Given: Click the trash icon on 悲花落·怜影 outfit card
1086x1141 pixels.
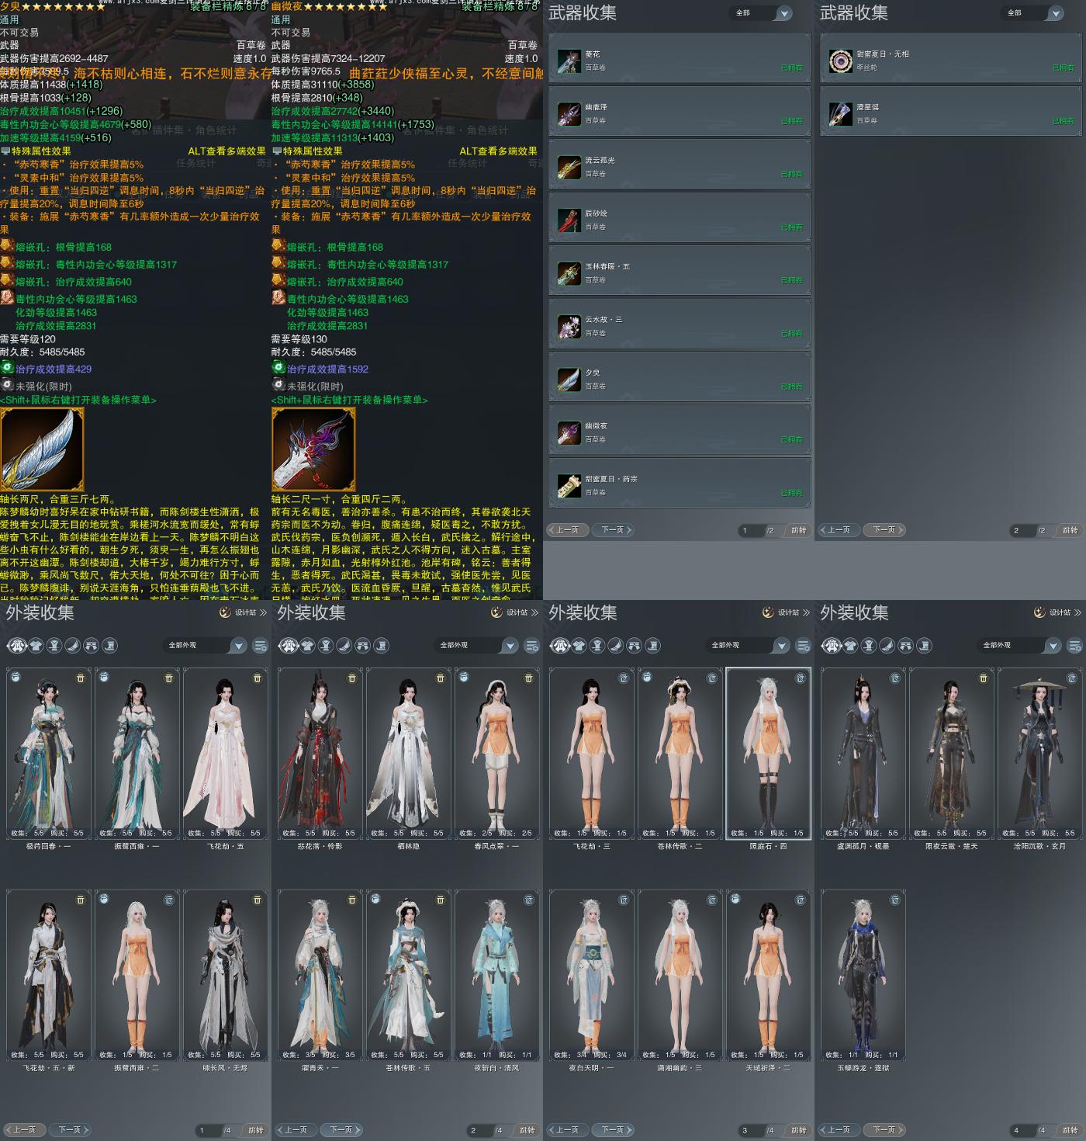Looking at the screenshot, I should tap(352, 678).
